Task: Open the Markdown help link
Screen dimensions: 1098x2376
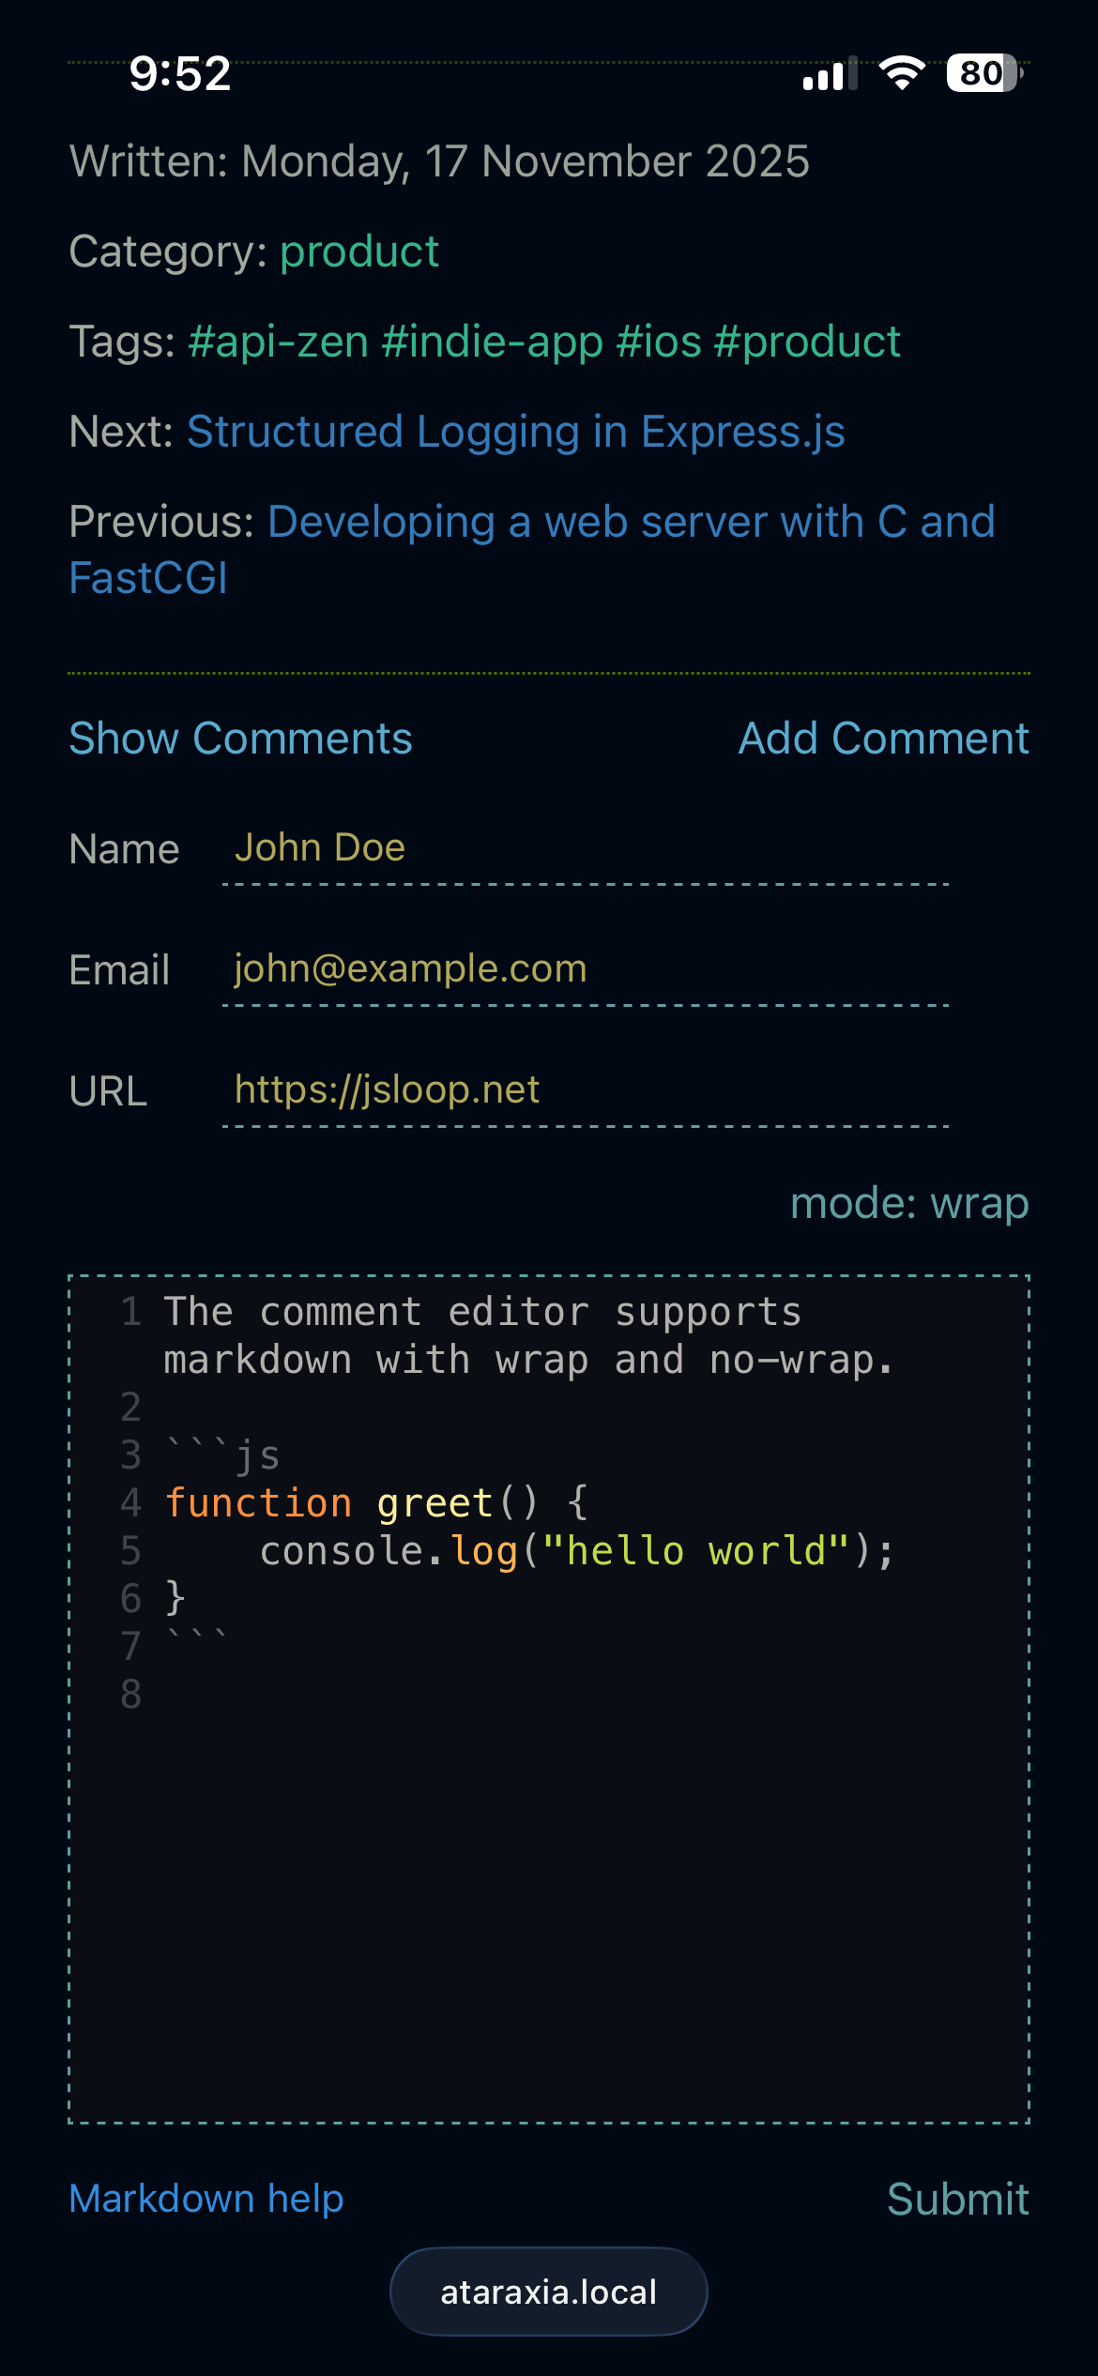Action: click(206, 2199)
